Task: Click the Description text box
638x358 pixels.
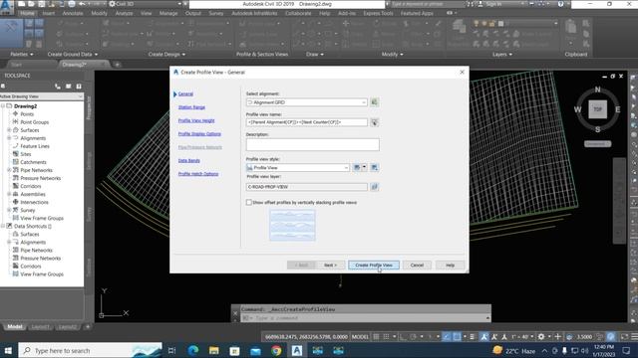Action: 312,144
